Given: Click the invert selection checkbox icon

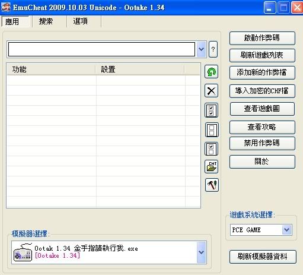Looking at the screenshot, I should [x=211, y=149].
